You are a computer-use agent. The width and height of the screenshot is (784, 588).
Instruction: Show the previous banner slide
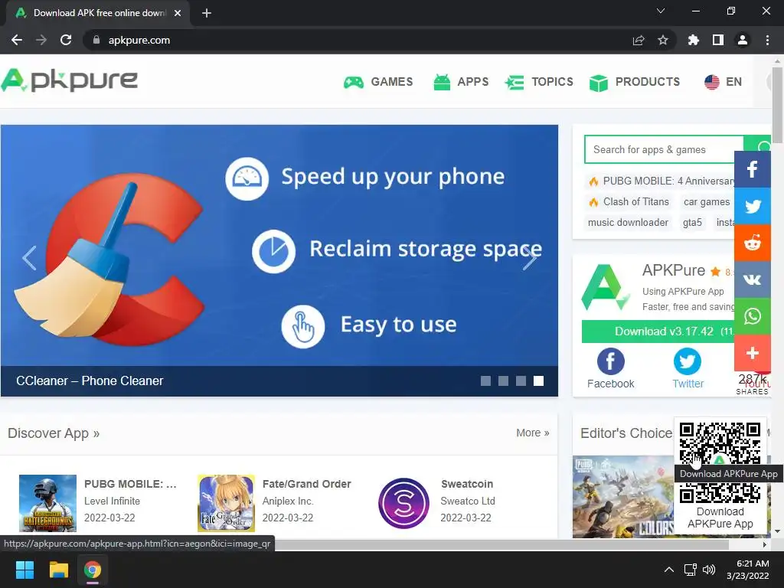coord(30,258)
